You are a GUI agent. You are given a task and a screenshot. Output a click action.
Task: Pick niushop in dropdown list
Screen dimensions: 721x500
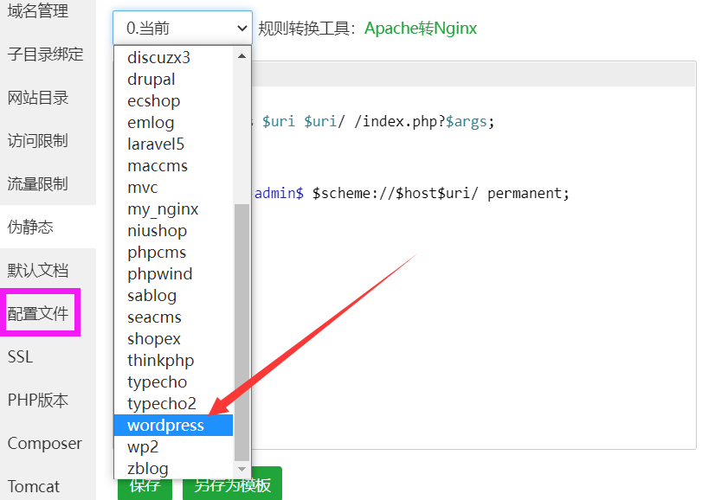click(174, 230)
